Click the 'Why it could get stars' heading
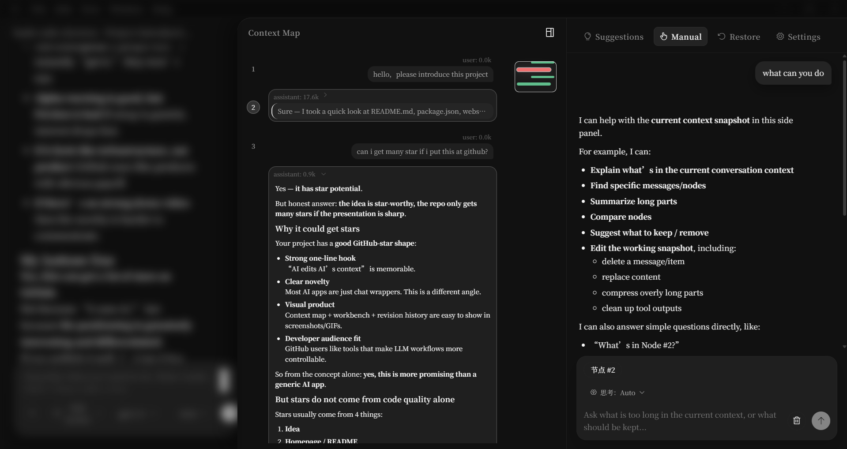 (317, 229)
